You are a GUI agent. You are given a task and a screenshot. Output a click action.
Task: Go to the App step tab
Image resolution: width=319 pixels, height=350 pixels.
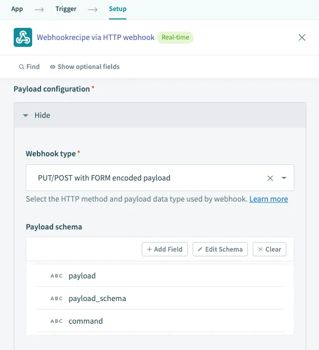(x=17, y=9)
